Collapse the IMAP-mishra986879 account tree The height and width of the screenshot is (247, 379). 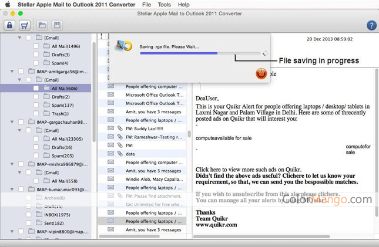point(12,164)
